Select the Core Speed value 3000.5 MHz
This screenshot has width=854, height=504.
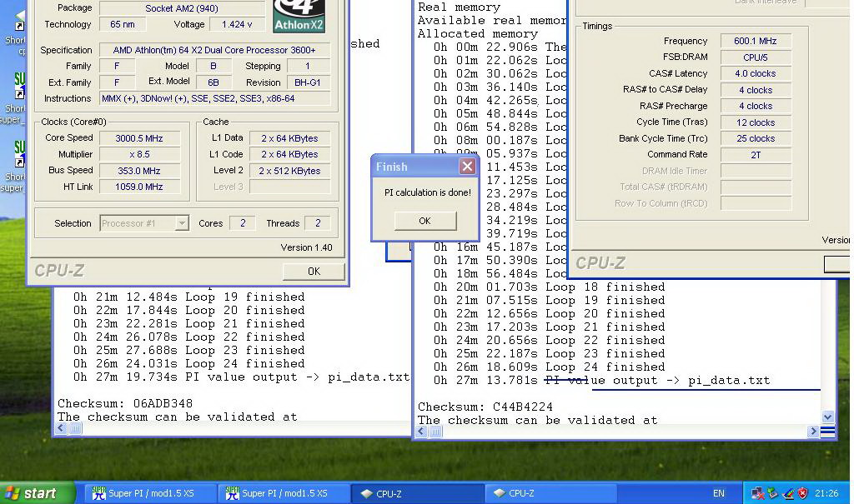[x=139, y=138]
